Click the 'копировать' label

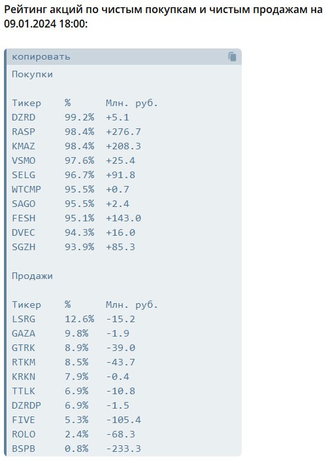coord(41,57)
